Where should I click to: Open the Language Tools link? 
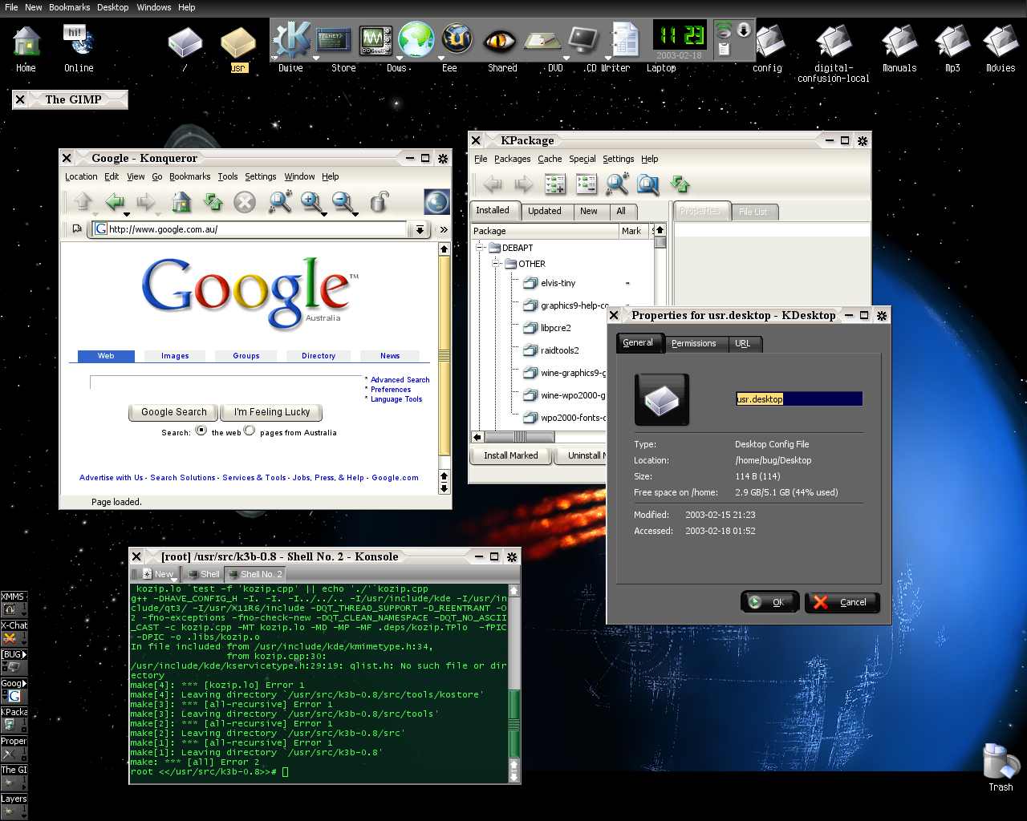[x=396, y=399]
